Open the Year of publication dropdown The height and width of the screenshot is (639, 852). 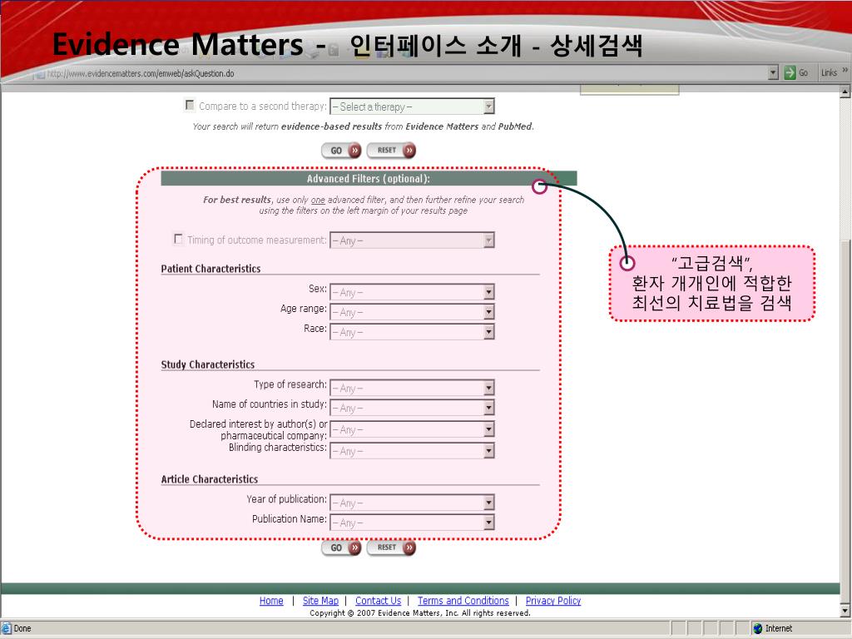[x=412, y=503]
